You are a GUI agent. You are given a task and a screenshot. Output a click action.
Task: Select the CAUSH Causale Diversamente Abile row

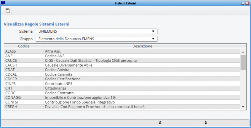coord(122,65)
